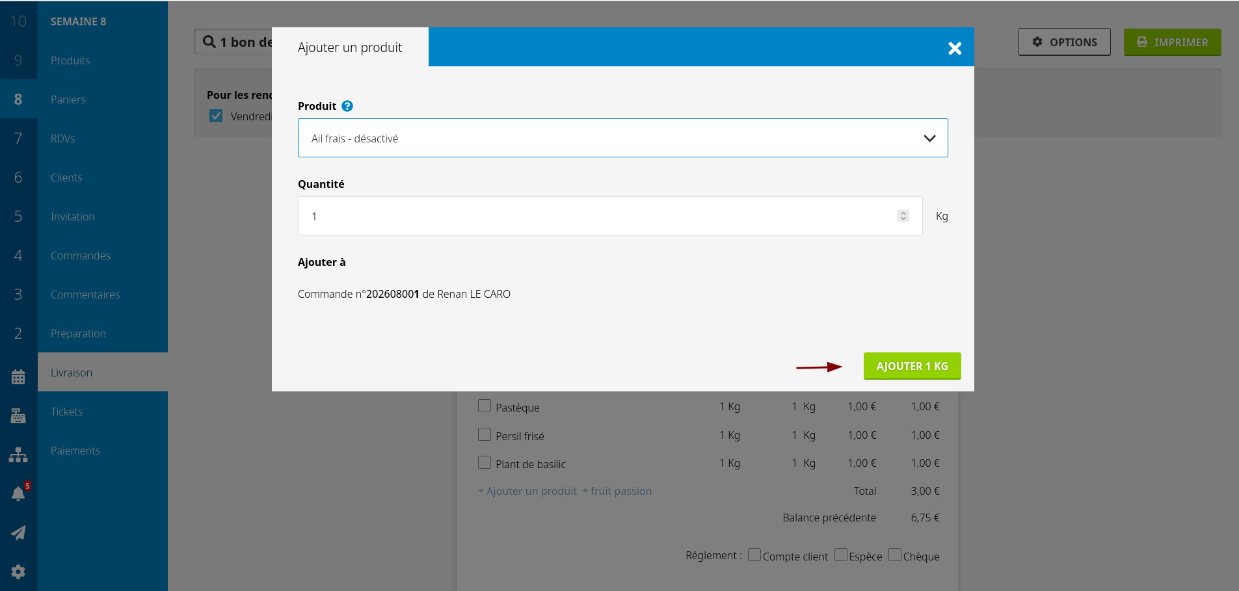The height and width of the screenshot is (591, 1239).
Task: Select week 7 in the week strip
Action: point(18,138)
